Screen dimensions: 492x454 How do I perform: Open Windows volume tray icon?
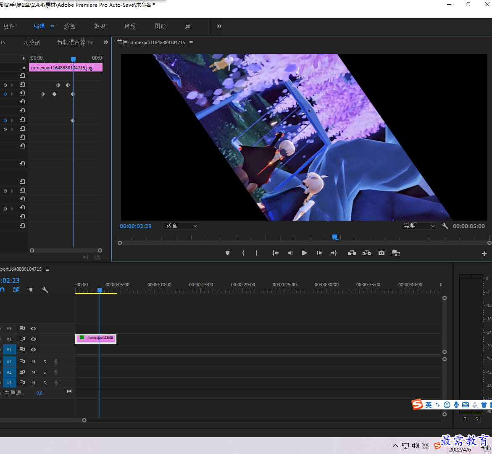pyautogui.click(x=416, y=446)
